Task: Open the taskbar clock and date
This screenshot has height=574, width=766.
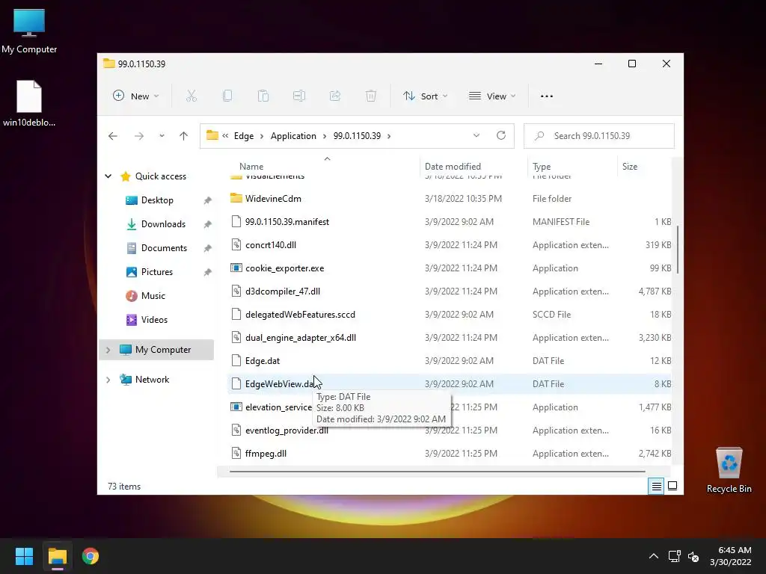Action: [730, 556]
